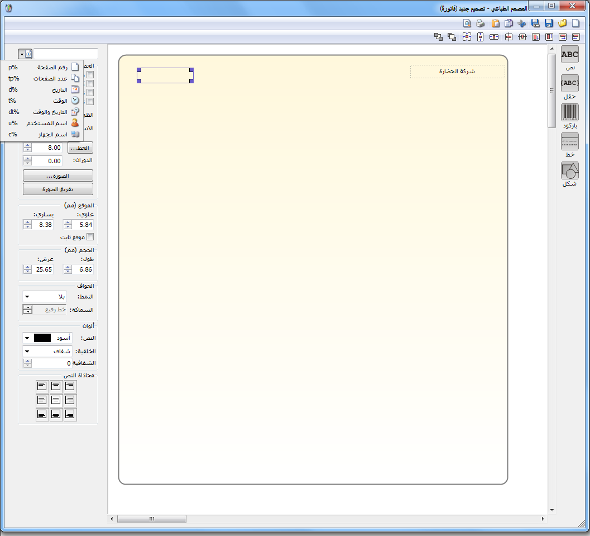Click تفريغ الصورة clear image button
The image size is (590, 536).
[x=58, y=189]
